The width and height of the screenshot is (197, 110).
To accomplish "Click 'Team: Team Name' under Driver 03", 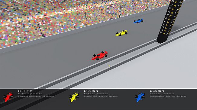I will click(x=156, y=94).
